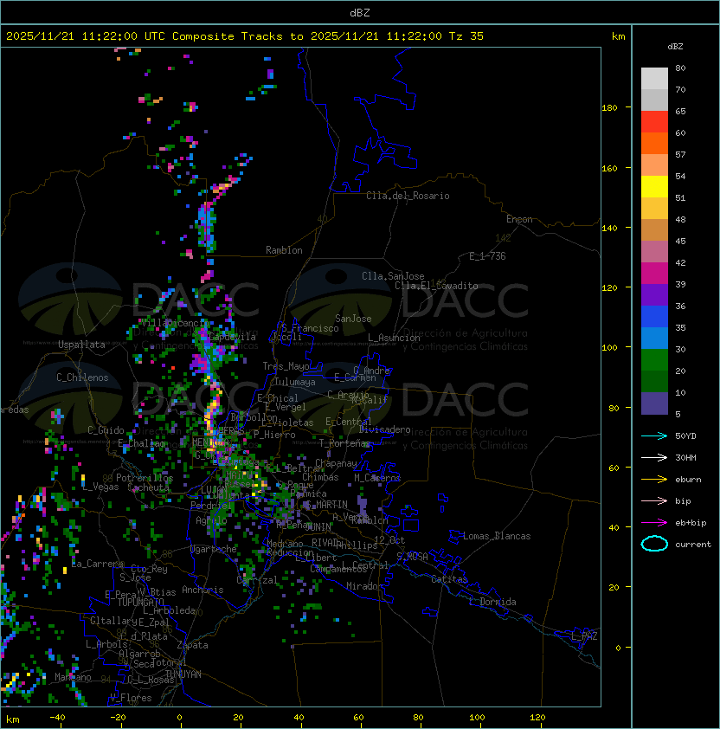Click the pink bip arrow legend symbol
This screenshot has width=720, height=729.
click(x=654, y=500)
